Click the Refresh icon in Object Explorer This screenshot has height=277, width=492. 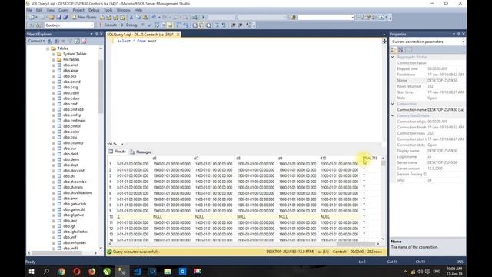click(x=77, y=41)
